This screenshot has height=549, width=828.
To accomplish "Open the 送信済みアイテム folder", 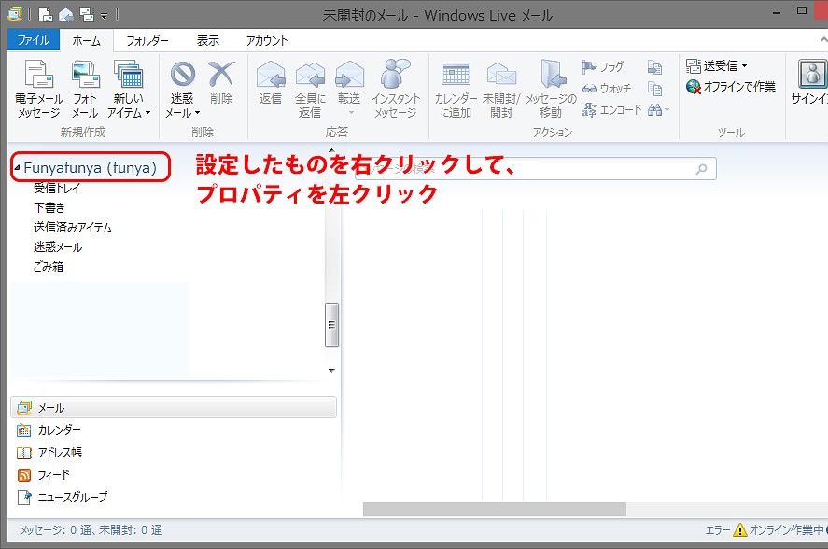I will click(73, 227).
